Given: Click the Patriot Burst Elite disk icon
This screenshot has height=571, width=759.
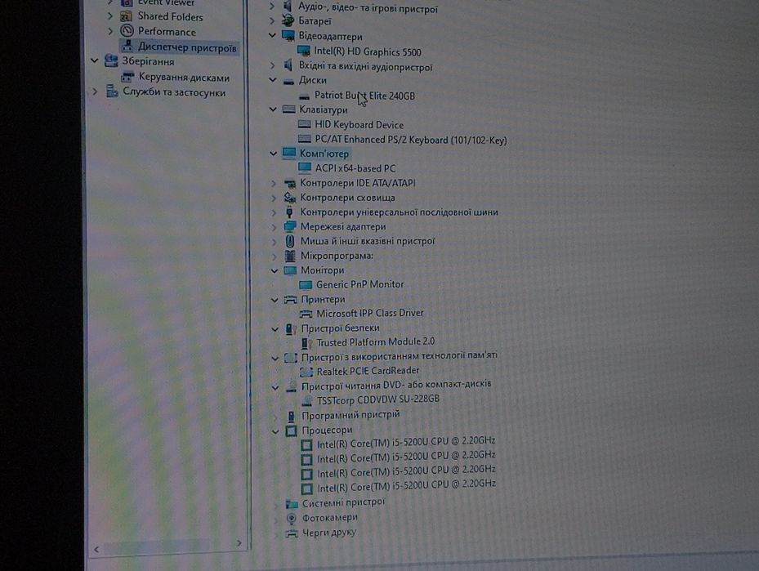Looking at the screenshot, I should pyautogui.click(x=305, y=96).
